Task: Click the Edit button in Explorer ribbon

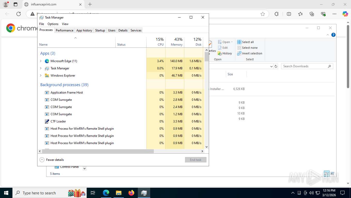Action: click(x=223, y=48)
